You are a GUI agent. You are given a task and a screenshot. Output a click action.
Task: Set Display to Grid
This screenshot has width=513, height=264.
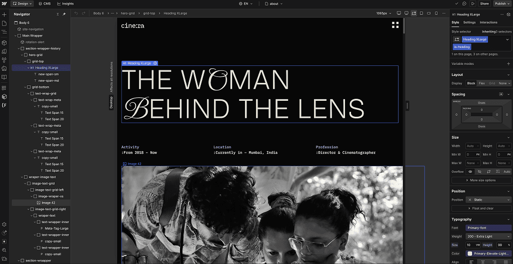click(491, 83)
